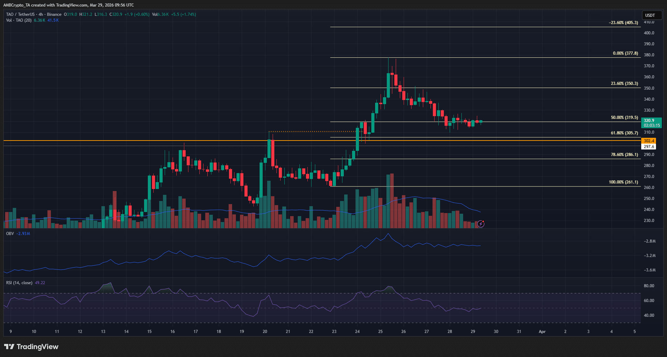Screen dimensions: 667x357
Task: Open the 4h timeframe selector in the legend
Action: pos(39,14)
